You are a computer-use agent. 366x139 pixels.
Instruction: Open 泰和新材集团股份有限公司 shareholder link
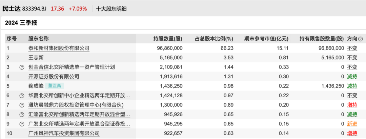pyautogui.click(x=59, y=48)
